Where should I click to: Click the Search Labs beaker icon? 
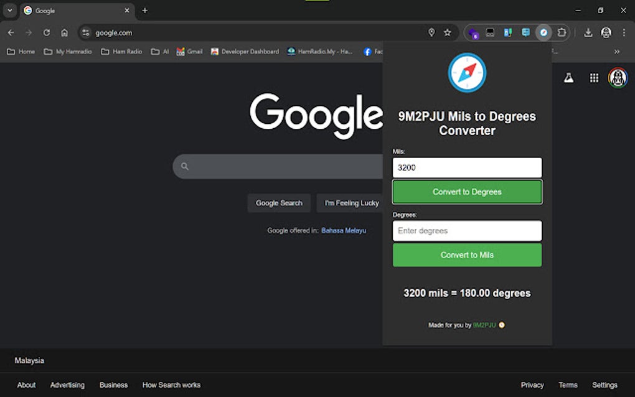(x=568, y=78)
